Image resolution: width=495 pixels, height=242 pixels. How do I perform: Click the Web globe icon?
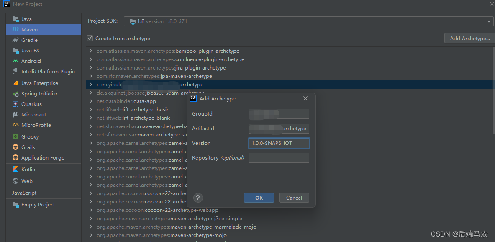[15, 181]
